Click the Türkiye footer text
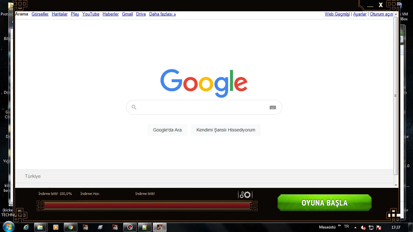 pyautogui.click(x=33, y=176)
